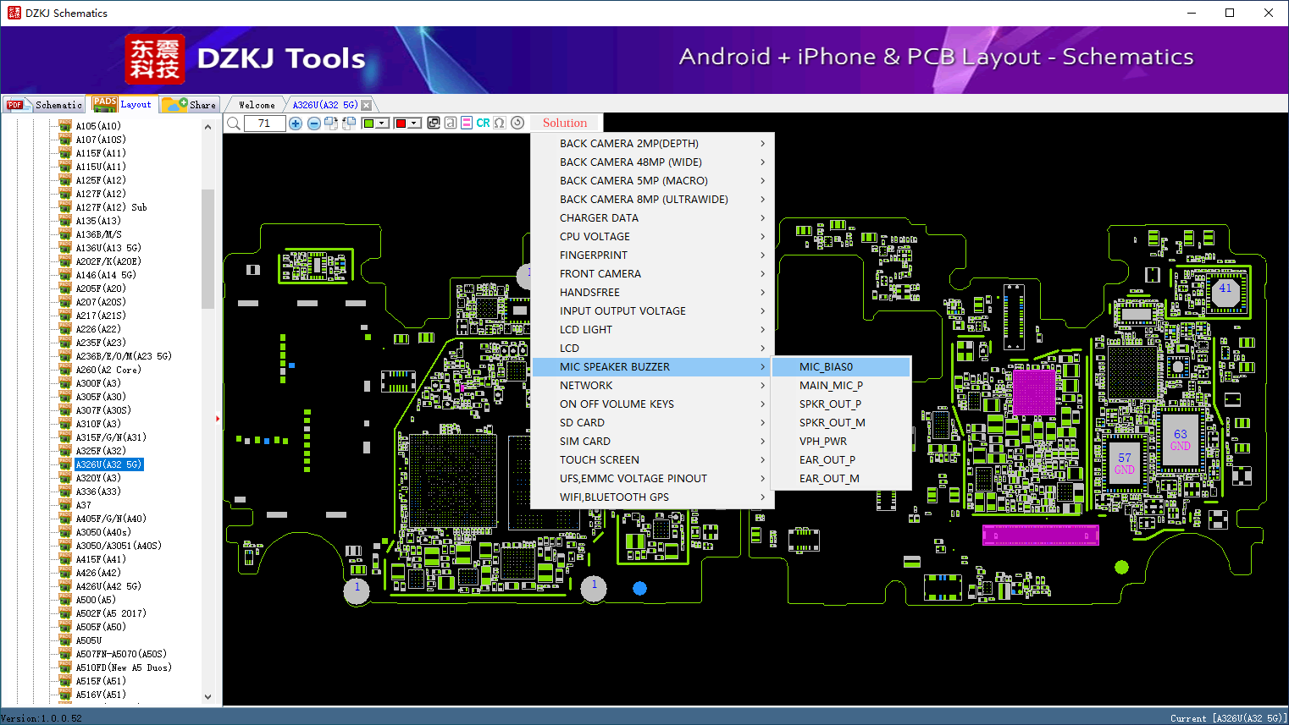Select the MIC SPEAKER BUZZER menu entry
Image resolution: width=1289 pixels, height=725 pixels.
pos(652,367)
